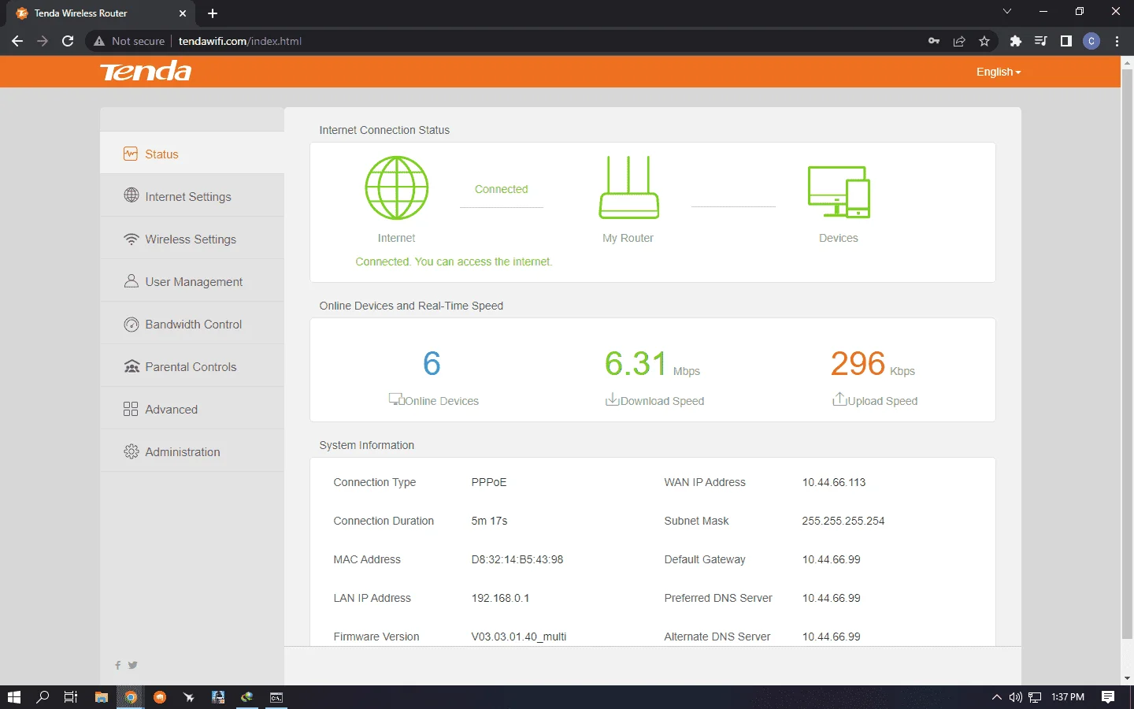1134x709 pixels.
Task: Click the 296 Kbps upload speed value
Action: [x=873, y=364]
